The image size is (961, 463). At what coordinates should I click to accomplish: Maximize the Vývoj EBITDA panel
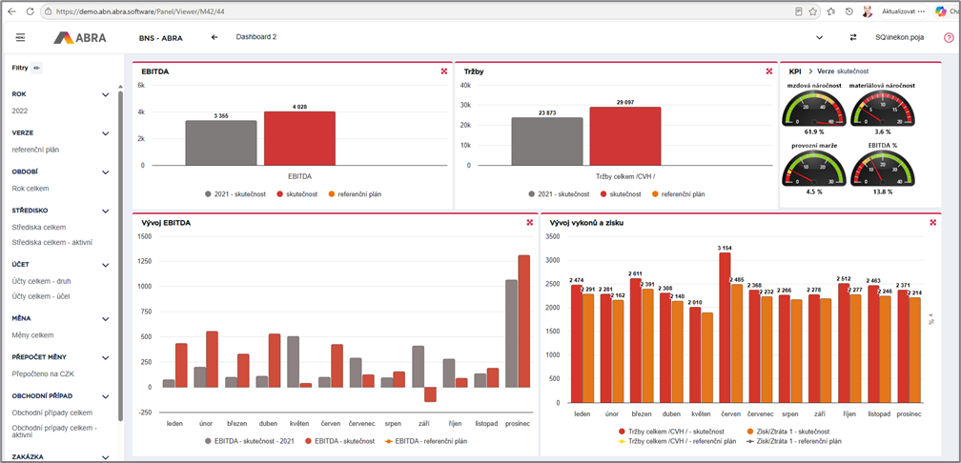point(529,222)
